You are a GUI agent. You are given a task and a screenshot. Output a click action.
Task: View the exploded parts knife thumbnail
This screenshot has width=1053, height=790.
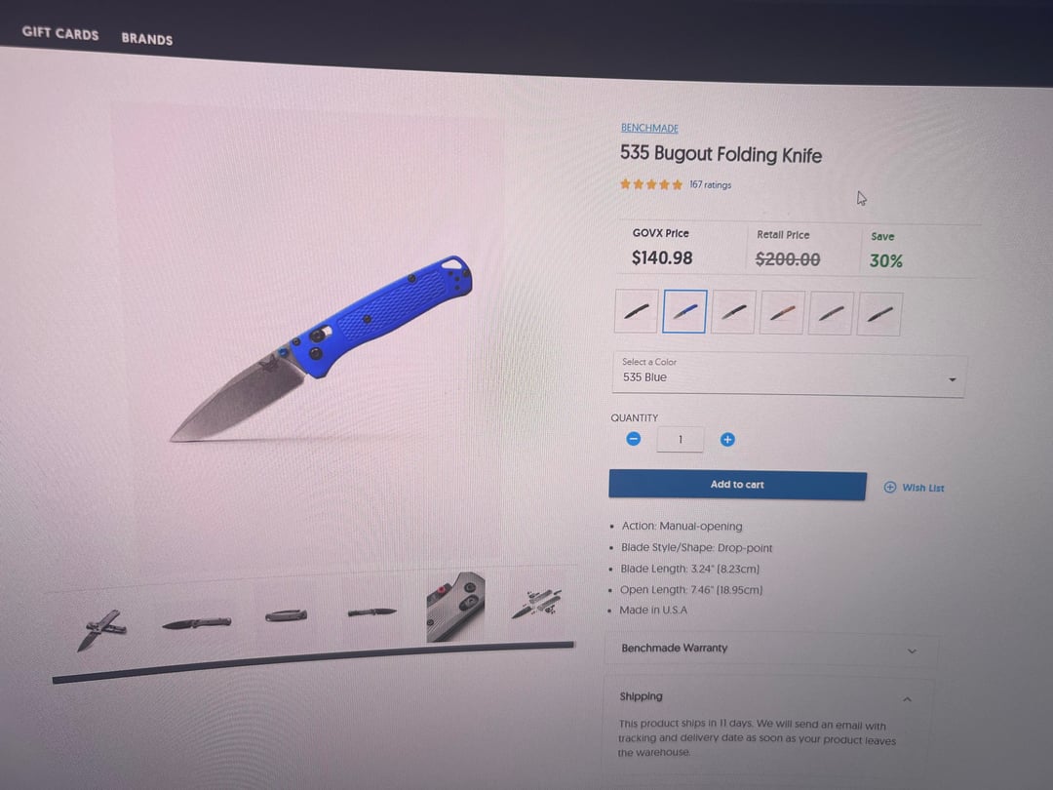pyautogui.click(x=537, y=603)
